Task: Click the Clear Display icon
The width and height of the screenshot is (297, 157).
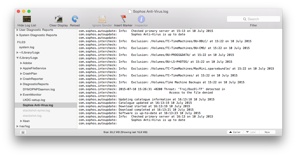Action: click(58, 19)
